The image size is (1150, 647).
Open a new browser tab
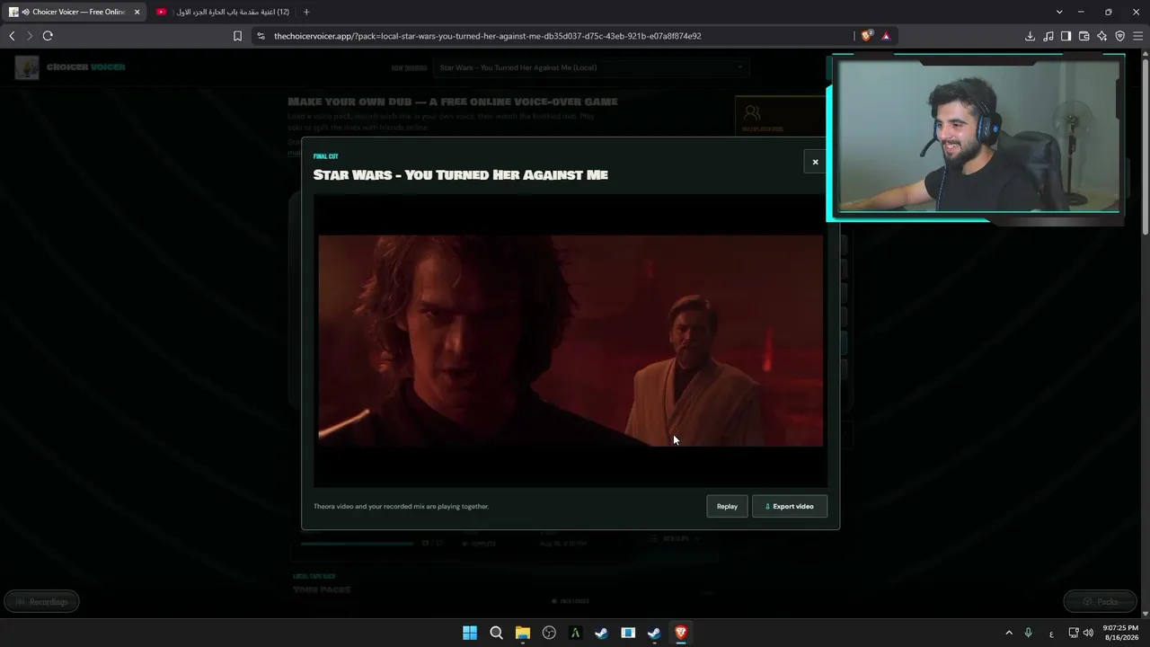click(x=306, y=12)
